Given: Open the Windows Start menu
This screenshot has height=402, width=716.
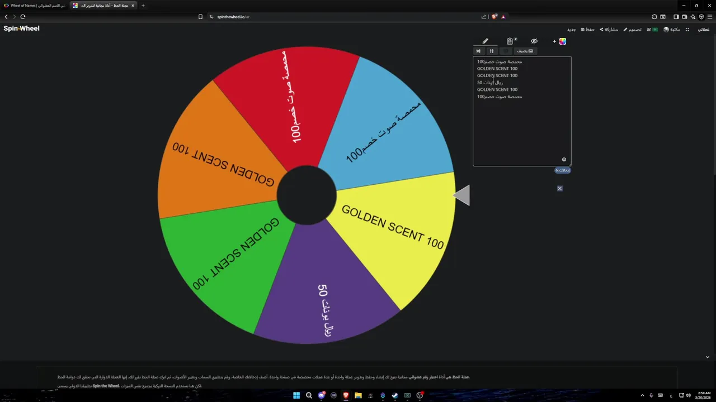Looking at the screenshot, I should pyautogui.click(x=296, y=395).
